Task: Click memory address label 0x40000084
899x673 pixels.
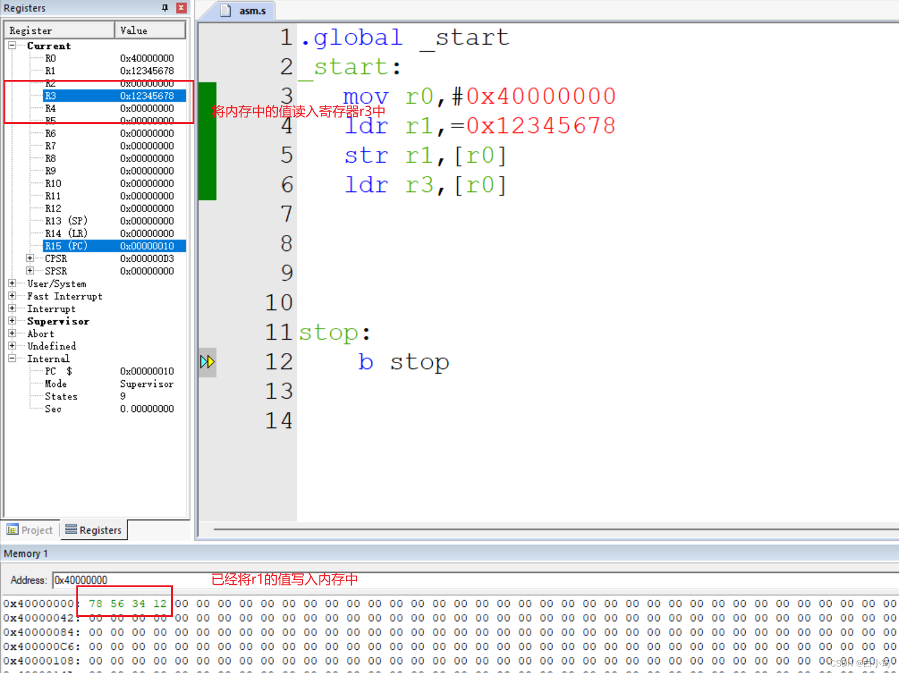Action: pos(41,632)
